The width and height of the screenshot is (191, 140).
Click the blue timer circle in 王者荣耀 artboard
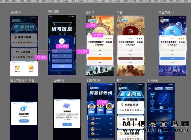point(172,32)
